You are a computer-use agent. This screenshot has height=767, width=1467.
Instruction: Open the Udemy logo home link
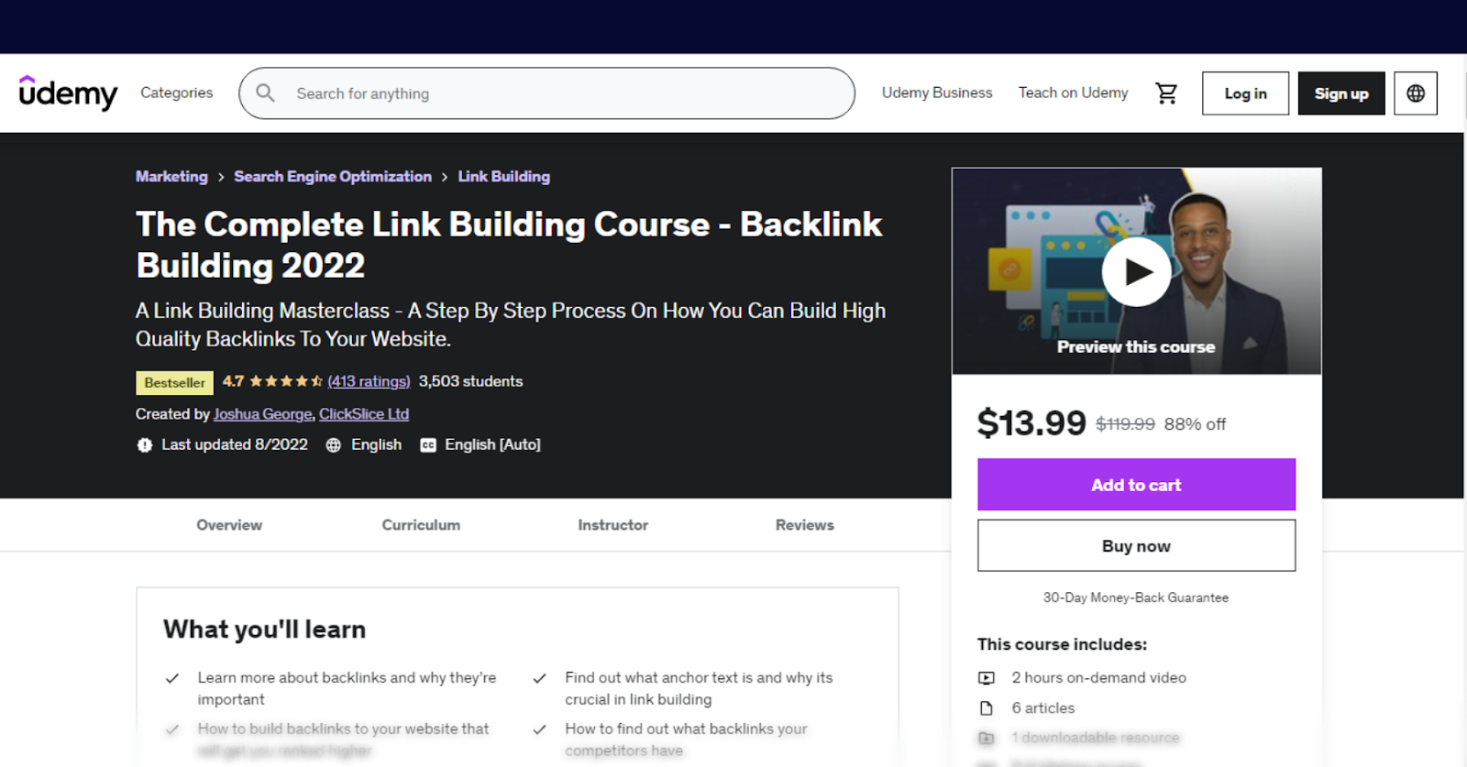pyautogui.click(x=68, y=93)
